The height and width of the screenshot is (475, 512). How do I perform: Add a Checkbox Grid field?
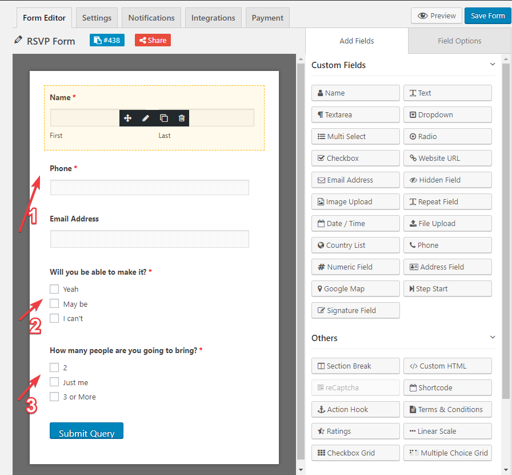355,453
